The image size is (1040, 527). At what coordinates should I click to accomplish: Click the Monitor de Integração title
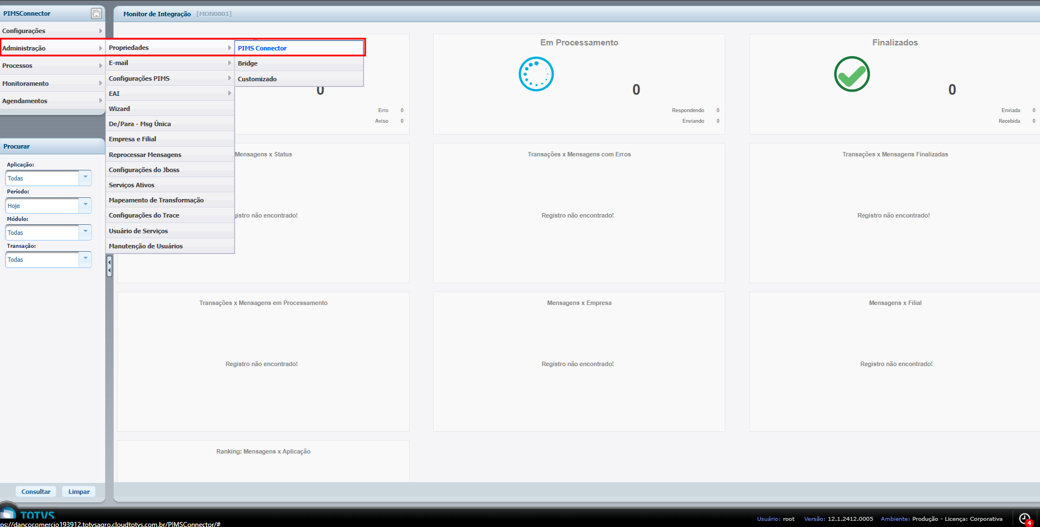[157, 14]
